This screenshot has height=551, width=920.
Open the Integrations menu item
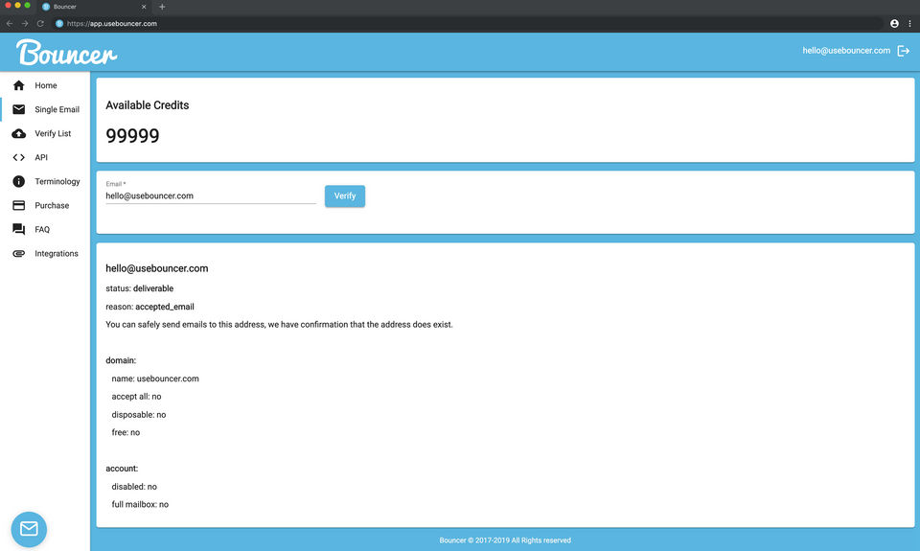tap(45, 254)
